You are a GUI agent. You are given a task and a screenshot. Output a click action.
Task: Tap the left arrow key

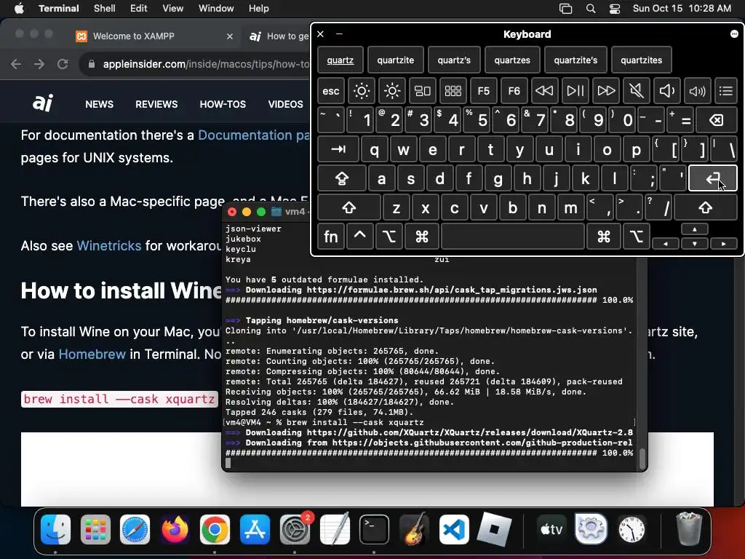[665, 244]
